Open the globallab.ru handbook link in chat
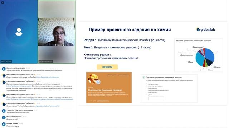This screenshot has width=229, height=128. (40, 100)
